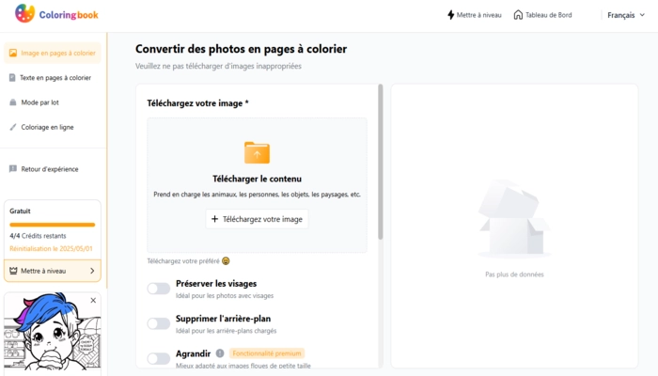Click the orange folder upload icon
The width and height of the screenshot is (658, 376).
257,152
